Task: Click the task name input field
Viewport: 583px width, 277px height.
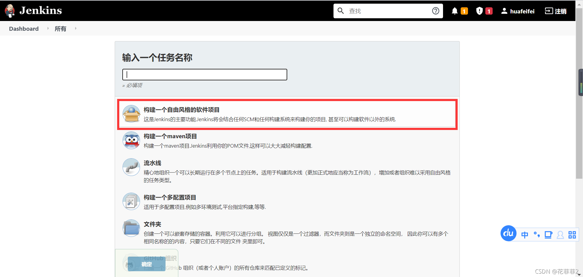Action: click(204, 75)
